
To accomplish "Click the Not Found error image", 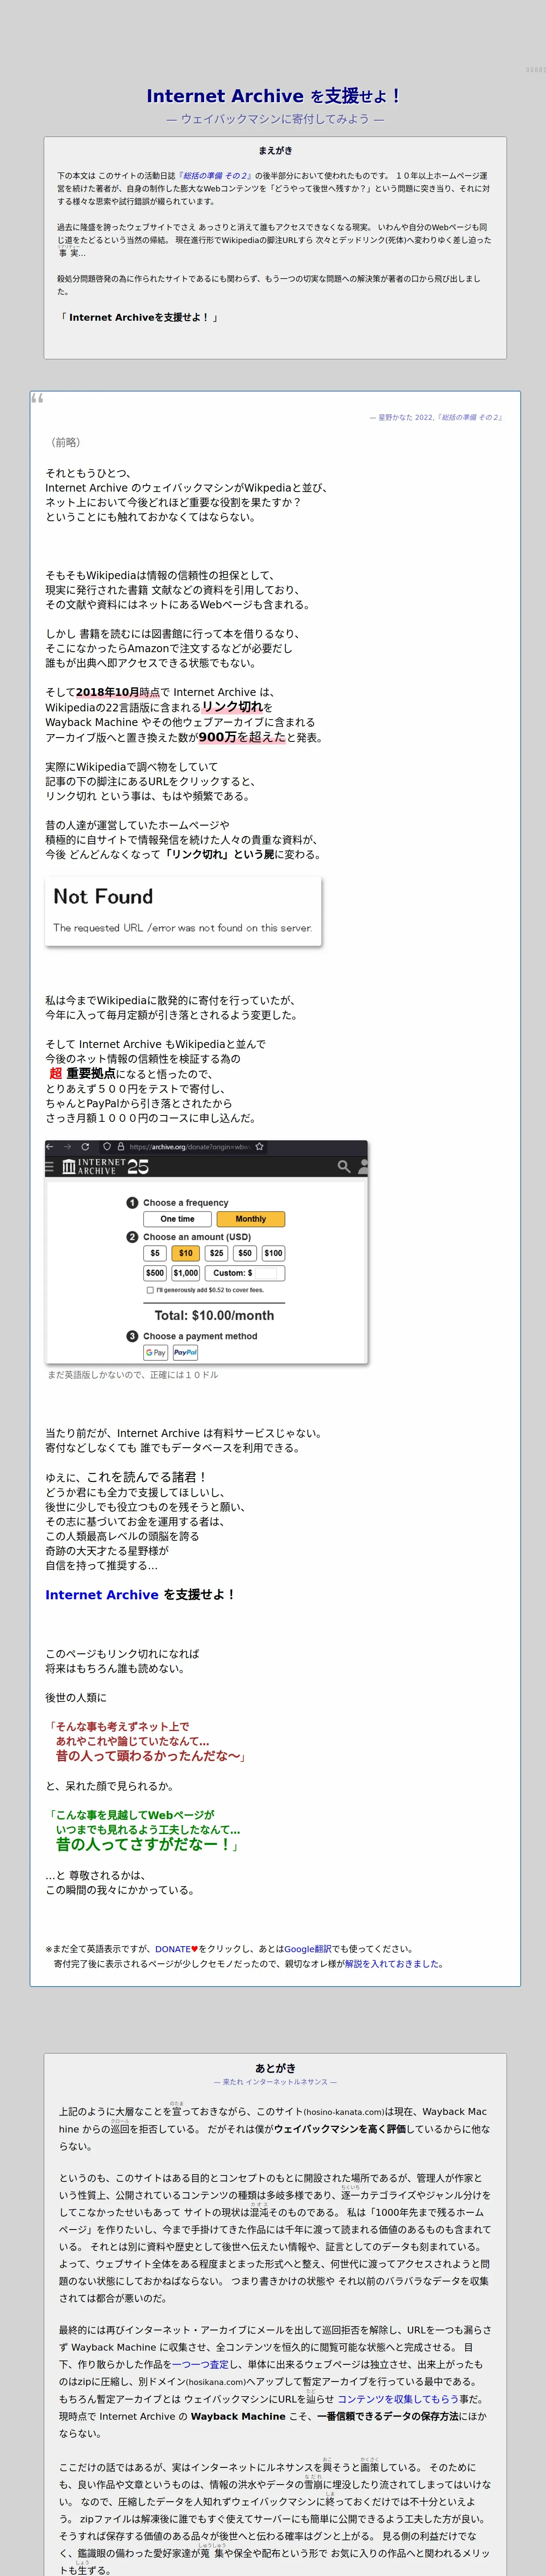I will 184,910.
